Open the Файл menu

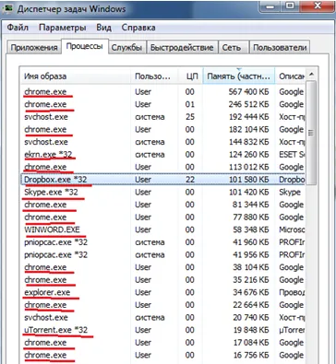[18, 28]
